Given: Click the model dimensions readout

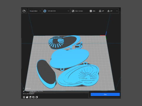Looking at the screenshot, I should (29, 94).
